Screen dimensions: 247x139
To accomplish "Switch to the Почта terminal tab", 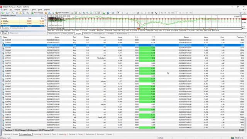I will (x=54, y=134).
